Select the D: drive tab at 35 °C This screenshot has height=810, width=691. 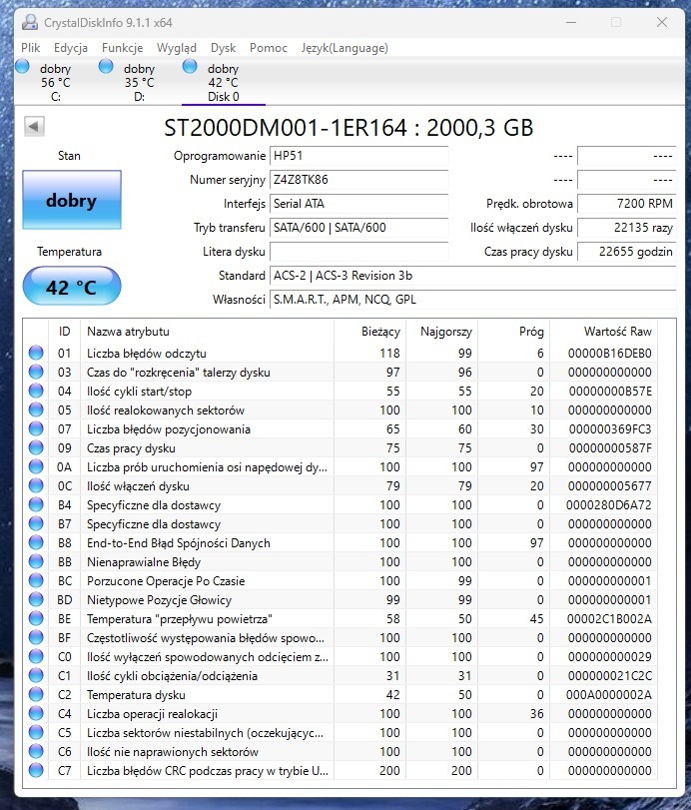click(x=140, y=82)
